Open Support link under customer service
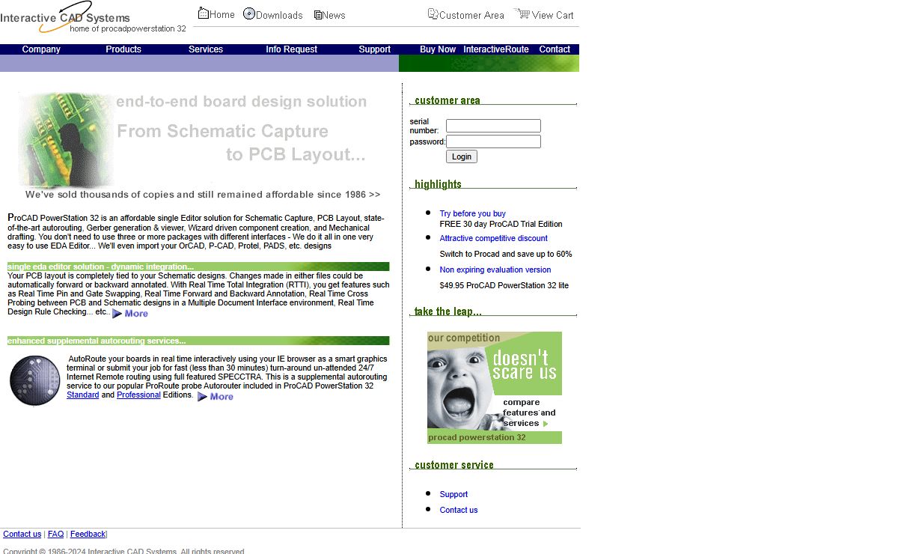This screenshot has width=898, height=554. tap(453, 494)
